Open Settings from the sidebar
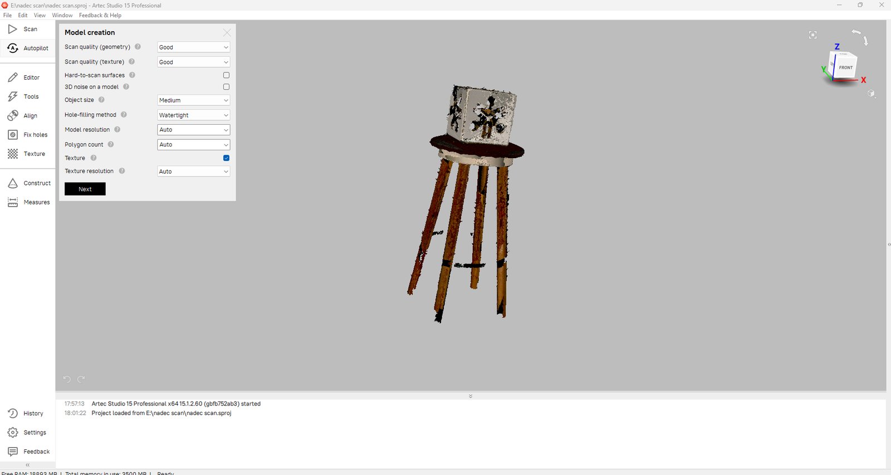 tap(27, 433)
